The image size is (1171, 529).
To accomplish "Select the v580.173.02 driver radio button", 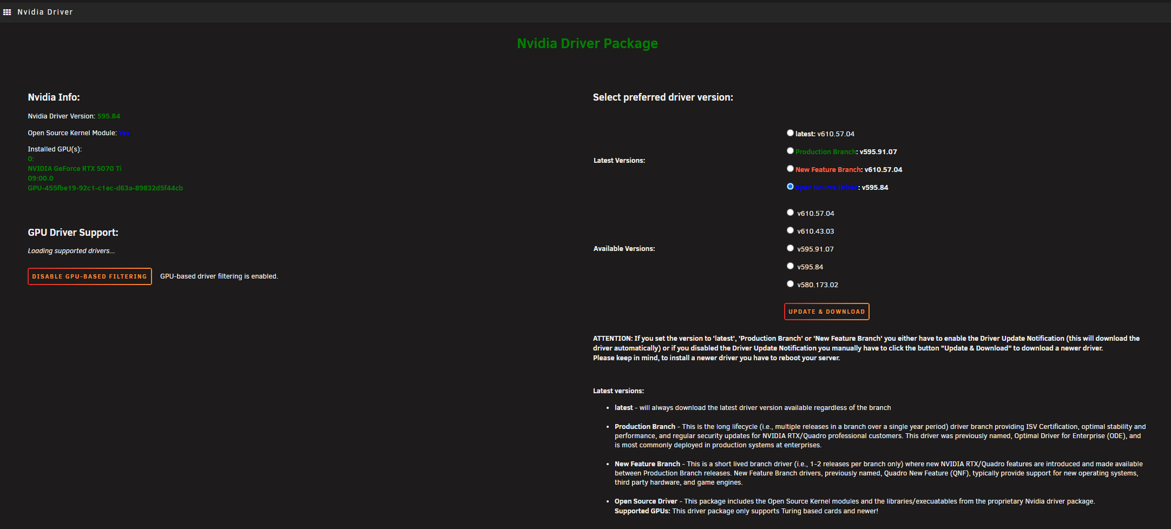I will [x=790, y=284].
